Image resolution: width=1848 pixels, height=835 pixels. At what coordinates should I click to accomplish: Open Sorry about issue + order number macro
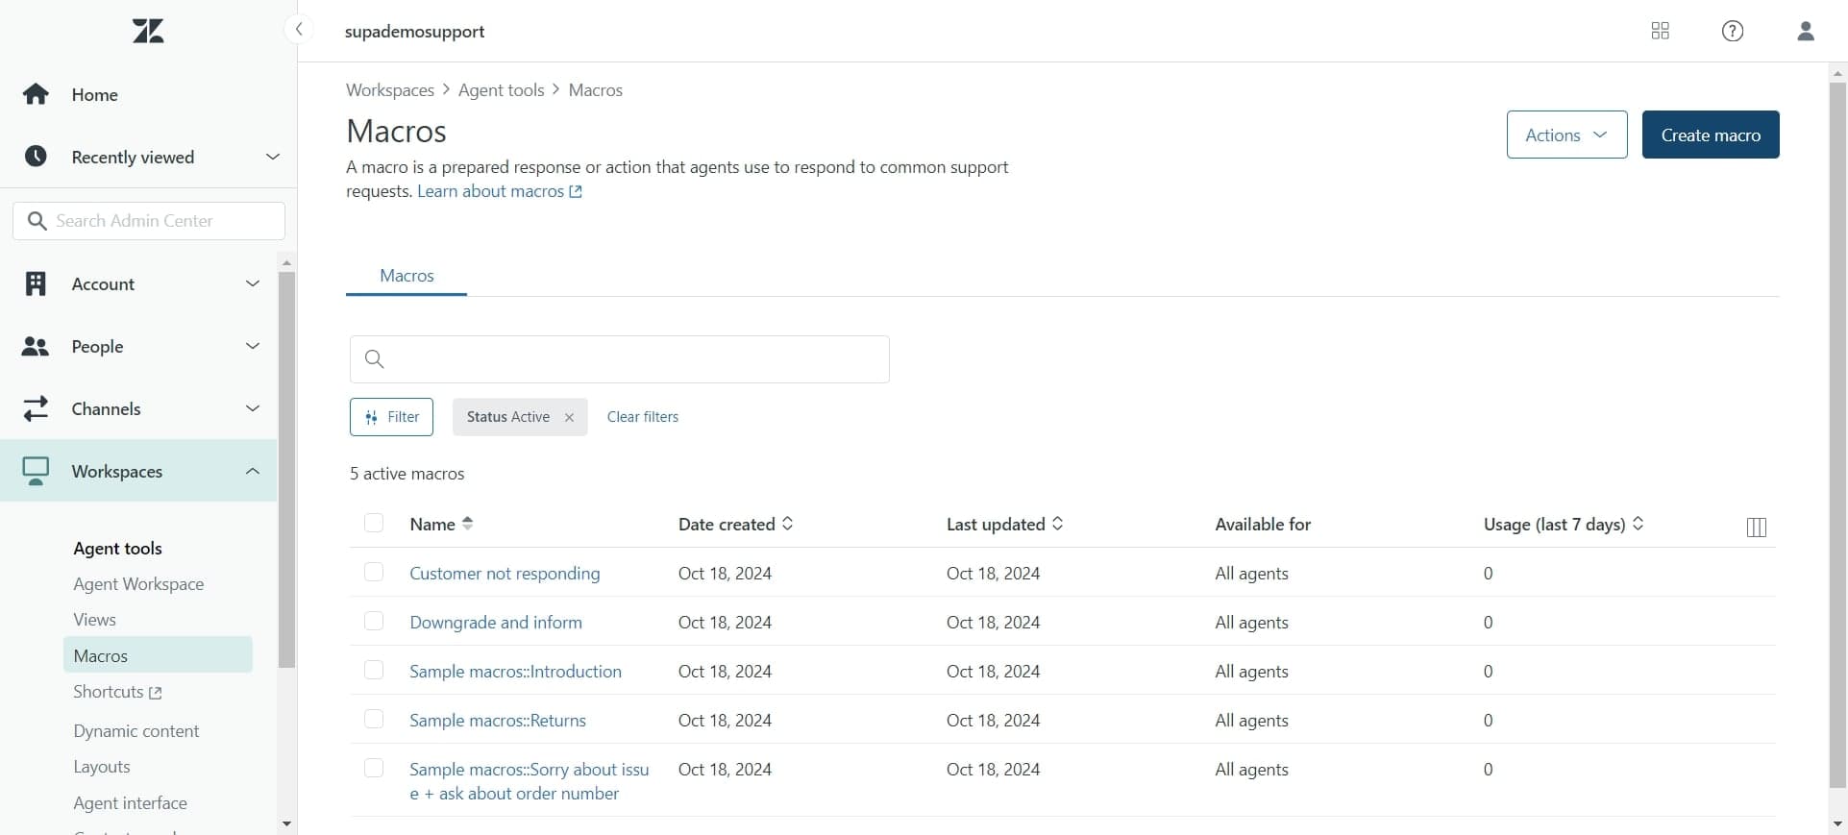(x=530, y=781)
